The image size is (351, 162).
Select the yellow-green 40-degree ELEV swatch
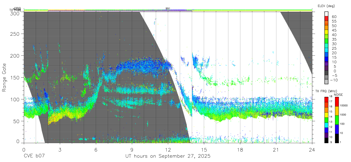click(326, 36)
